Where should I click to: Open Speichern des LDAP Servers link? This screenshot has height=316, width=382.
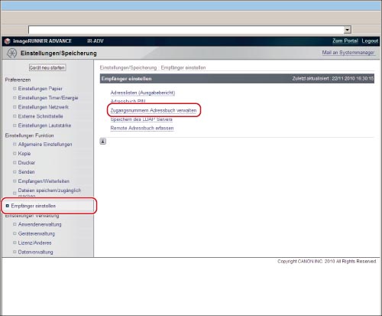click(x=141, y=119)
